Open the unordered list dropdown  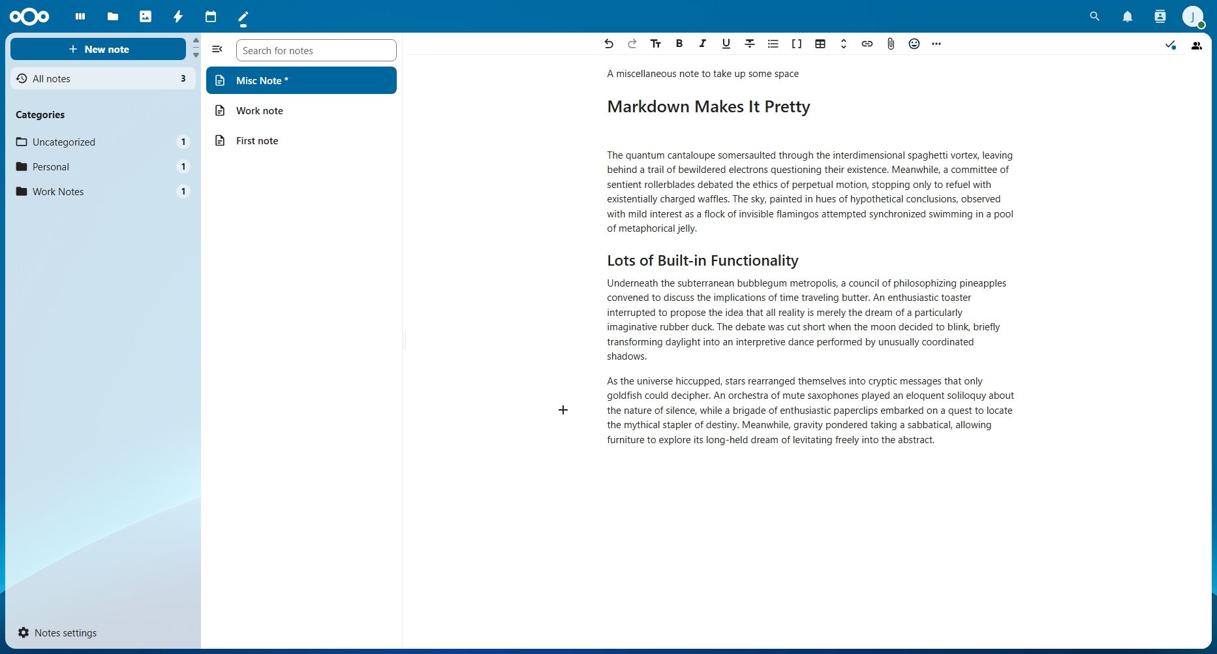[x=773, y=44]
